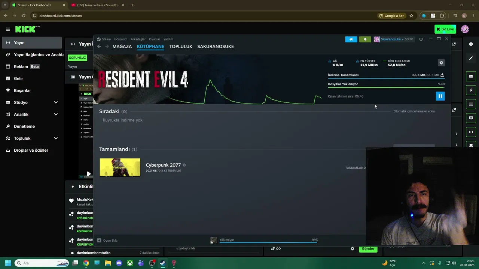Open Discord from the taskbar
Viewport: 479px width, 269px height.
(x=119, y=263)
